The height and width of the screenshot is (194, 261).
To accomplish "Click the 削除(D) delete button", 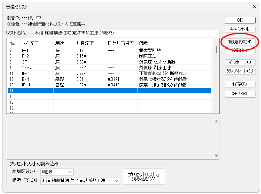I will pos(240,51).
